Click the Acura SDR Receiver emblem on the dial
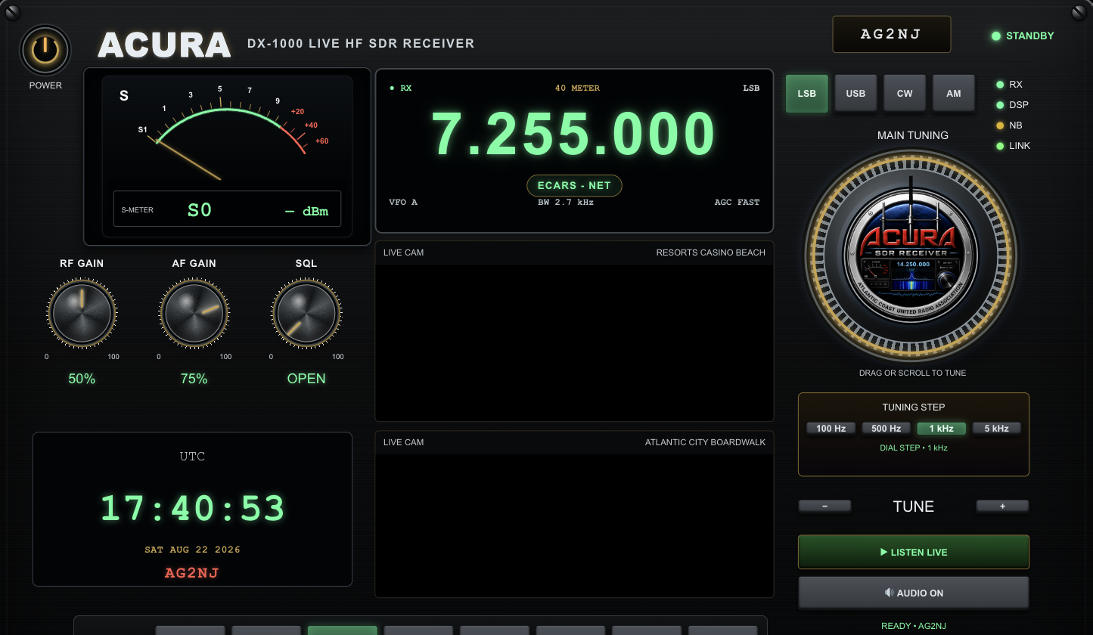 pyautogui.click(x=911, y=257)
